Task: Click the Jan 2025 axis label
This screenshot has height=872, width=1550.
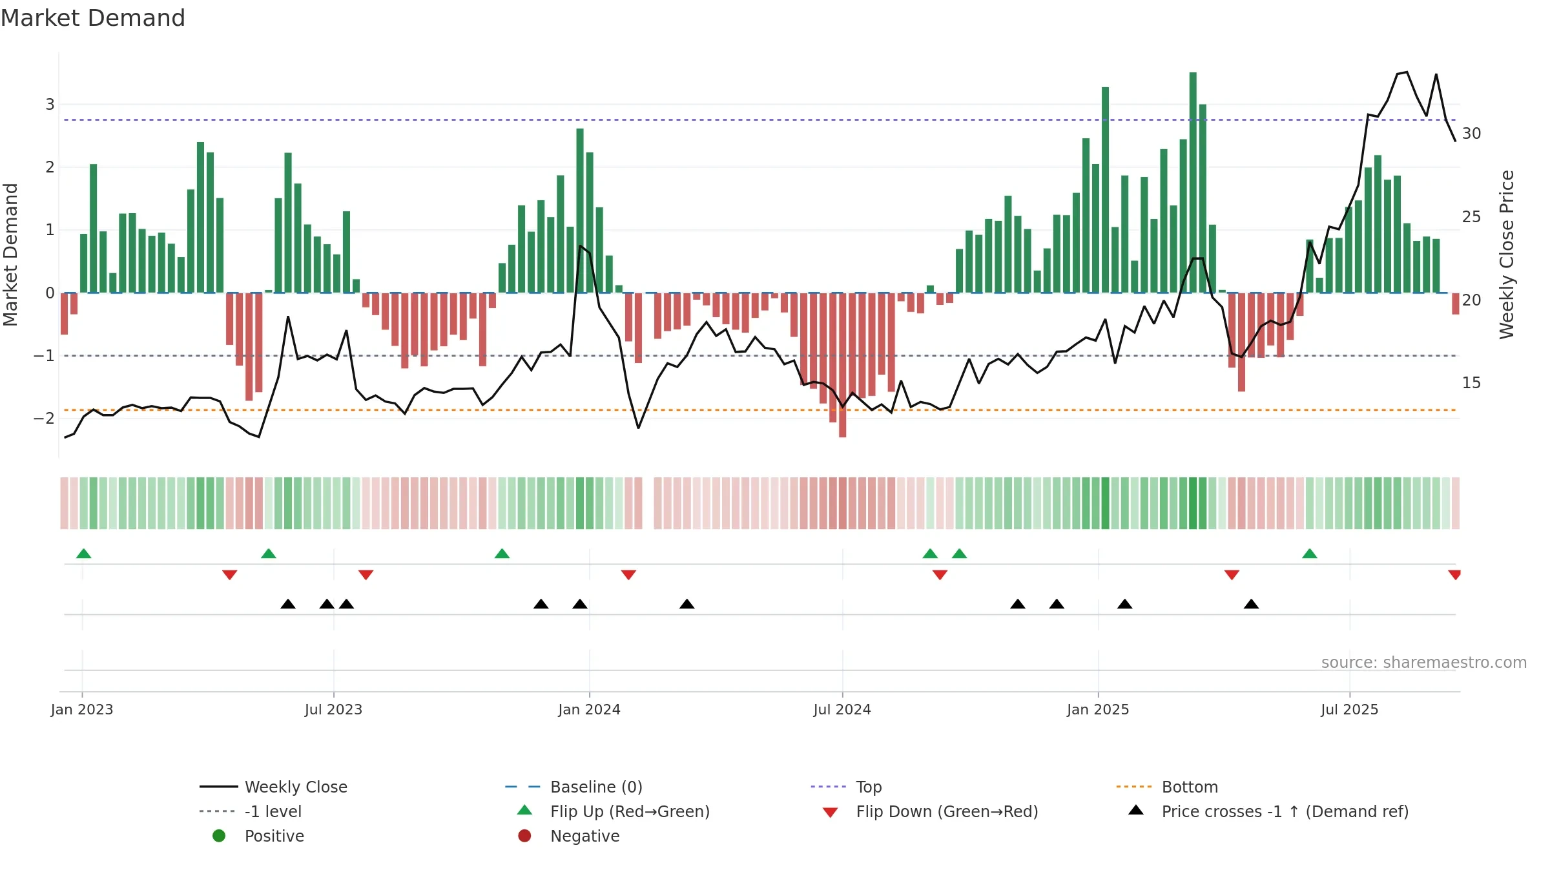Action: click(1099, 710)
